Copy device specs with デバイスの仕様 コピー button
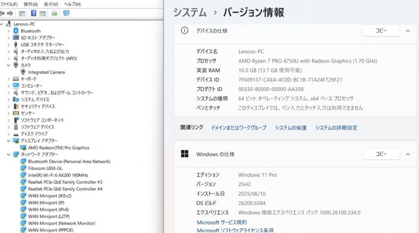Image resolution: width=419 pixels, height=233 pixels. click(x=381, y=31)
